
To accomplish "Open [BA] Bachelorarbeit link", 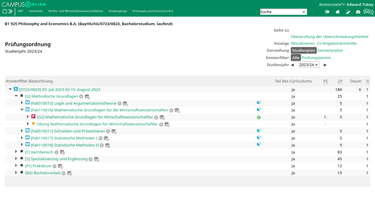I will [43, 173].
